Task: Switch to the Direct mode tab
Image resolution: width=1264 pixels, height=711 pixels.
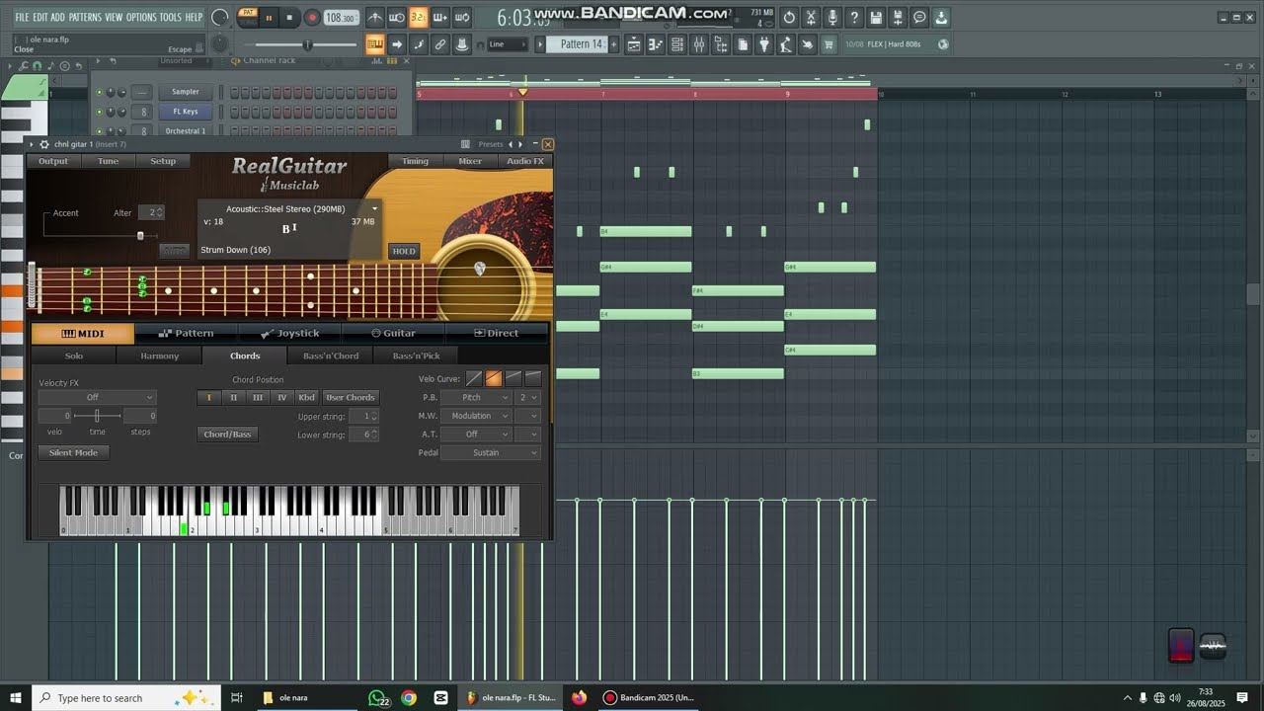Action: 496,333
